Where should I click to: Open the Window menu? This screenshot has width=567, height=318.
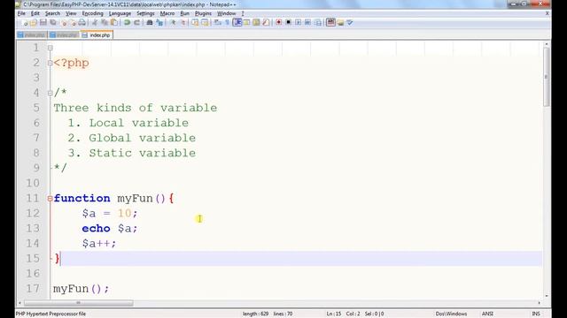[x=227, y=13]
